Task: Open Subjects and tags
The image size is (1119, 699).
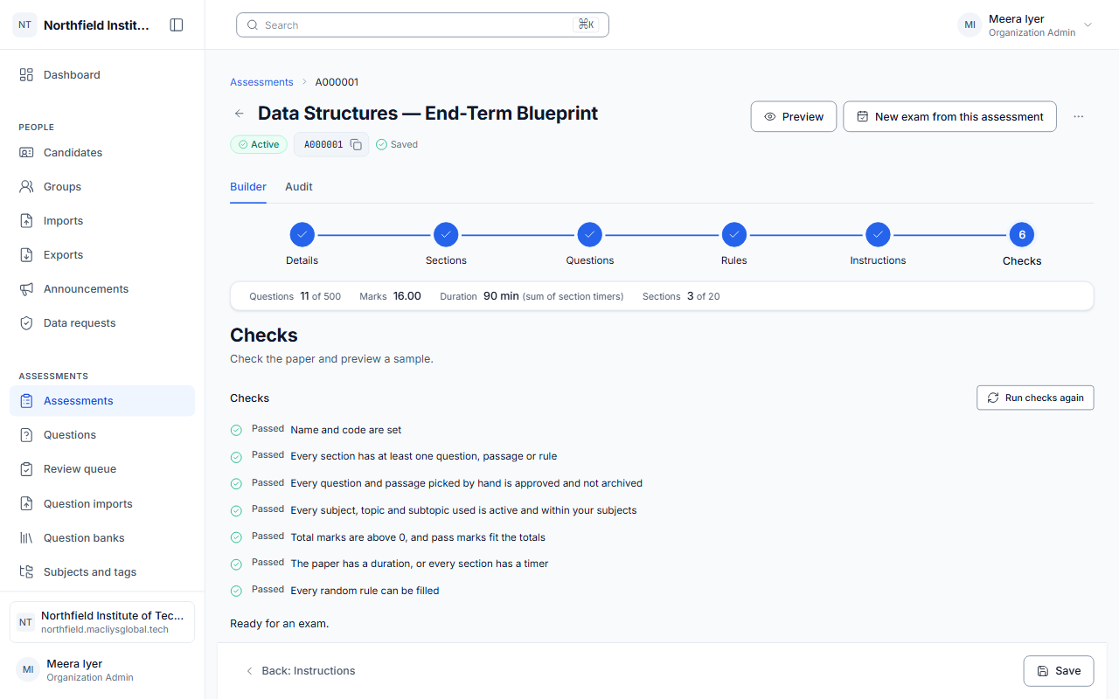Action: 102,572
